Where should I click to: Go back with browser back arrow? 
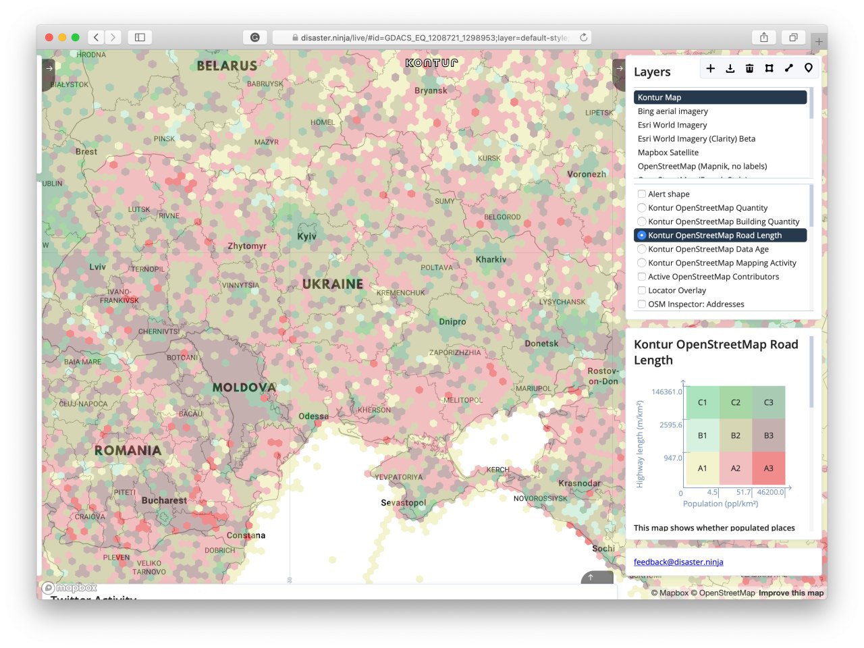pos(97,37)
